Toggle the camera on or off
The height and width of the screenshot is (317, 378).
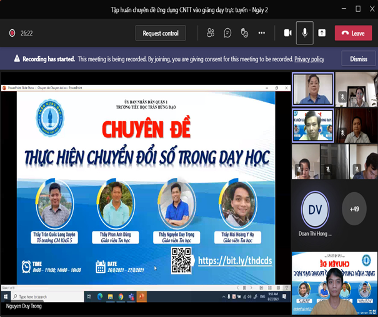(287, 32)
